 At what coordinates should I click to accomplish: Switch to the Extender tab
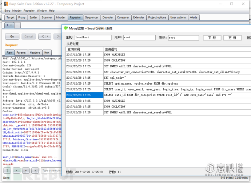pos(139,17)
